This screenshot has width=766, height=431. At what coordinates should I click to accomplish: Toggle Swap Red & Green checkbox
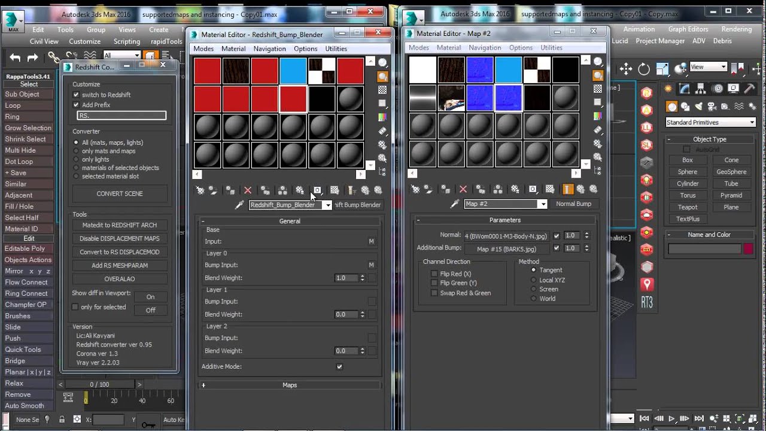click(434, 293)
